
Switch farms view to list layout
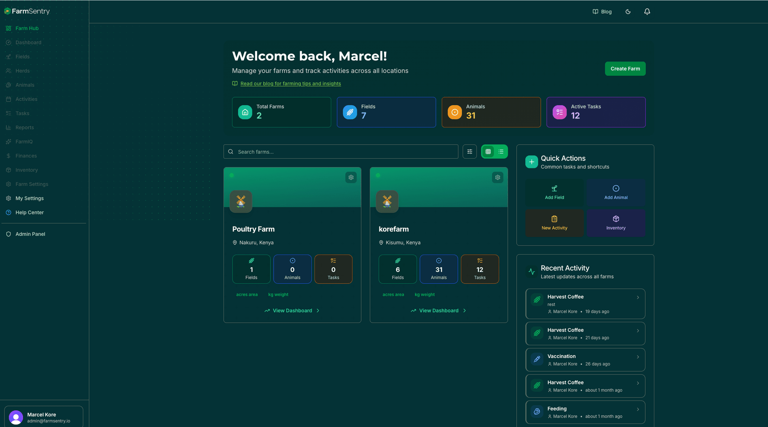(501, 151)
